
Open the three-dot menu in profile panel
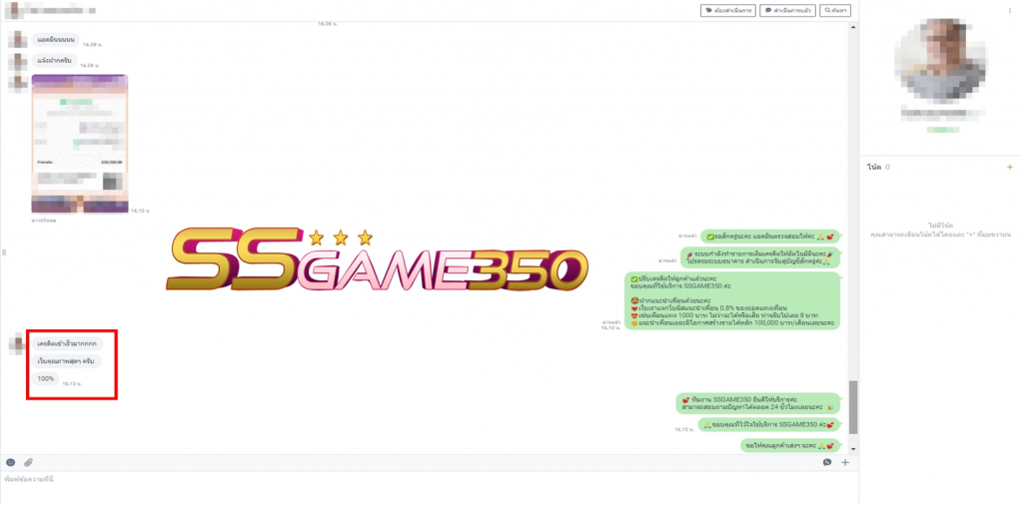tap(1010, 10)
